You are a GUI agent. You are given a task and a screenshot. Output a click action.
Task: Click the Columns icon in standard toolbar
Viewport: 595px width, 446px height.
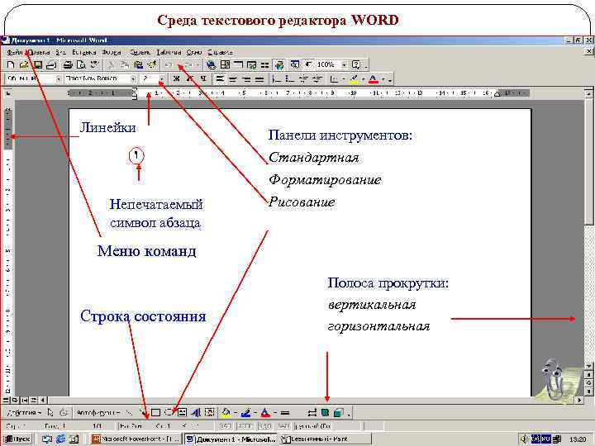pyautogui.click(x=265, y=65)
